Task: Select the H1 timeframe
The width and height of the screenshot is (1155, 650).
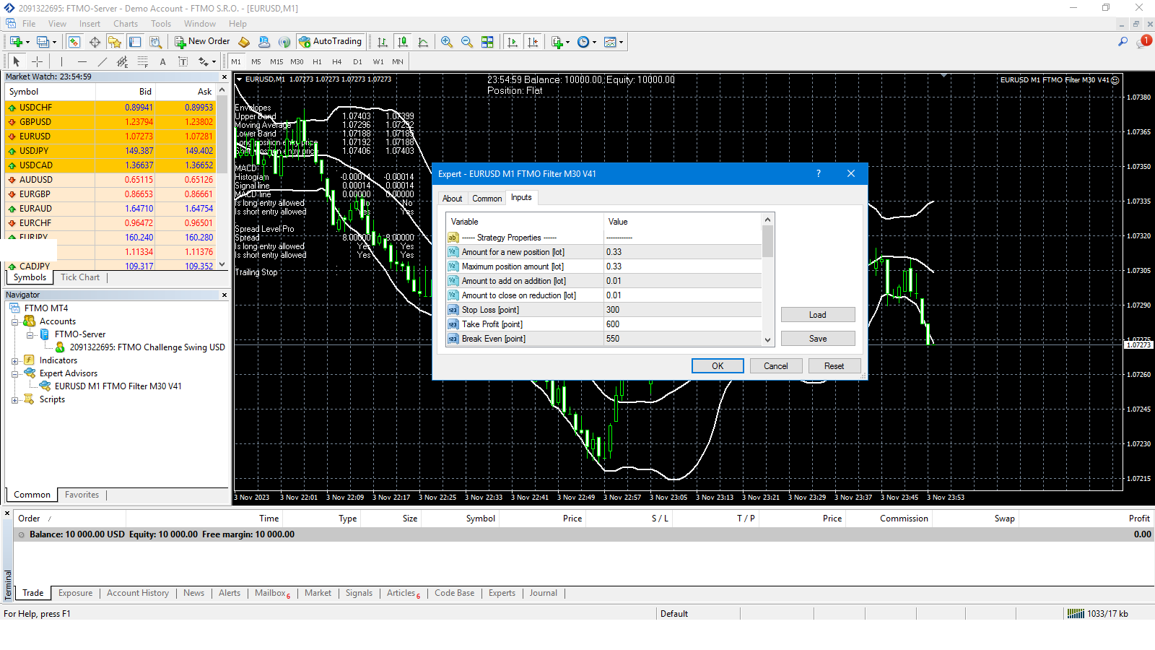Action: pyautogui.click(x=317, y=62)
